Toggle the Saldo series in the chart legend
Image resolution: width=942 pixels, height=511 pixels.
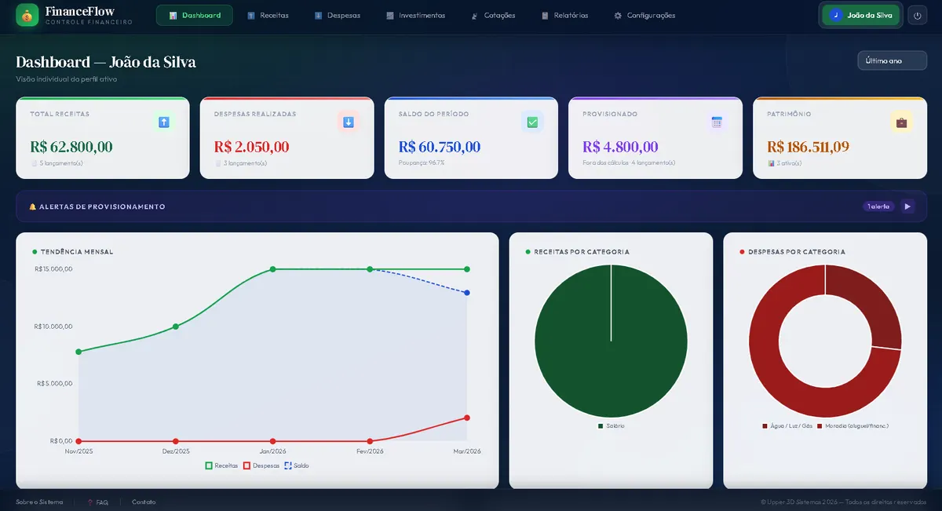[297, 465]
